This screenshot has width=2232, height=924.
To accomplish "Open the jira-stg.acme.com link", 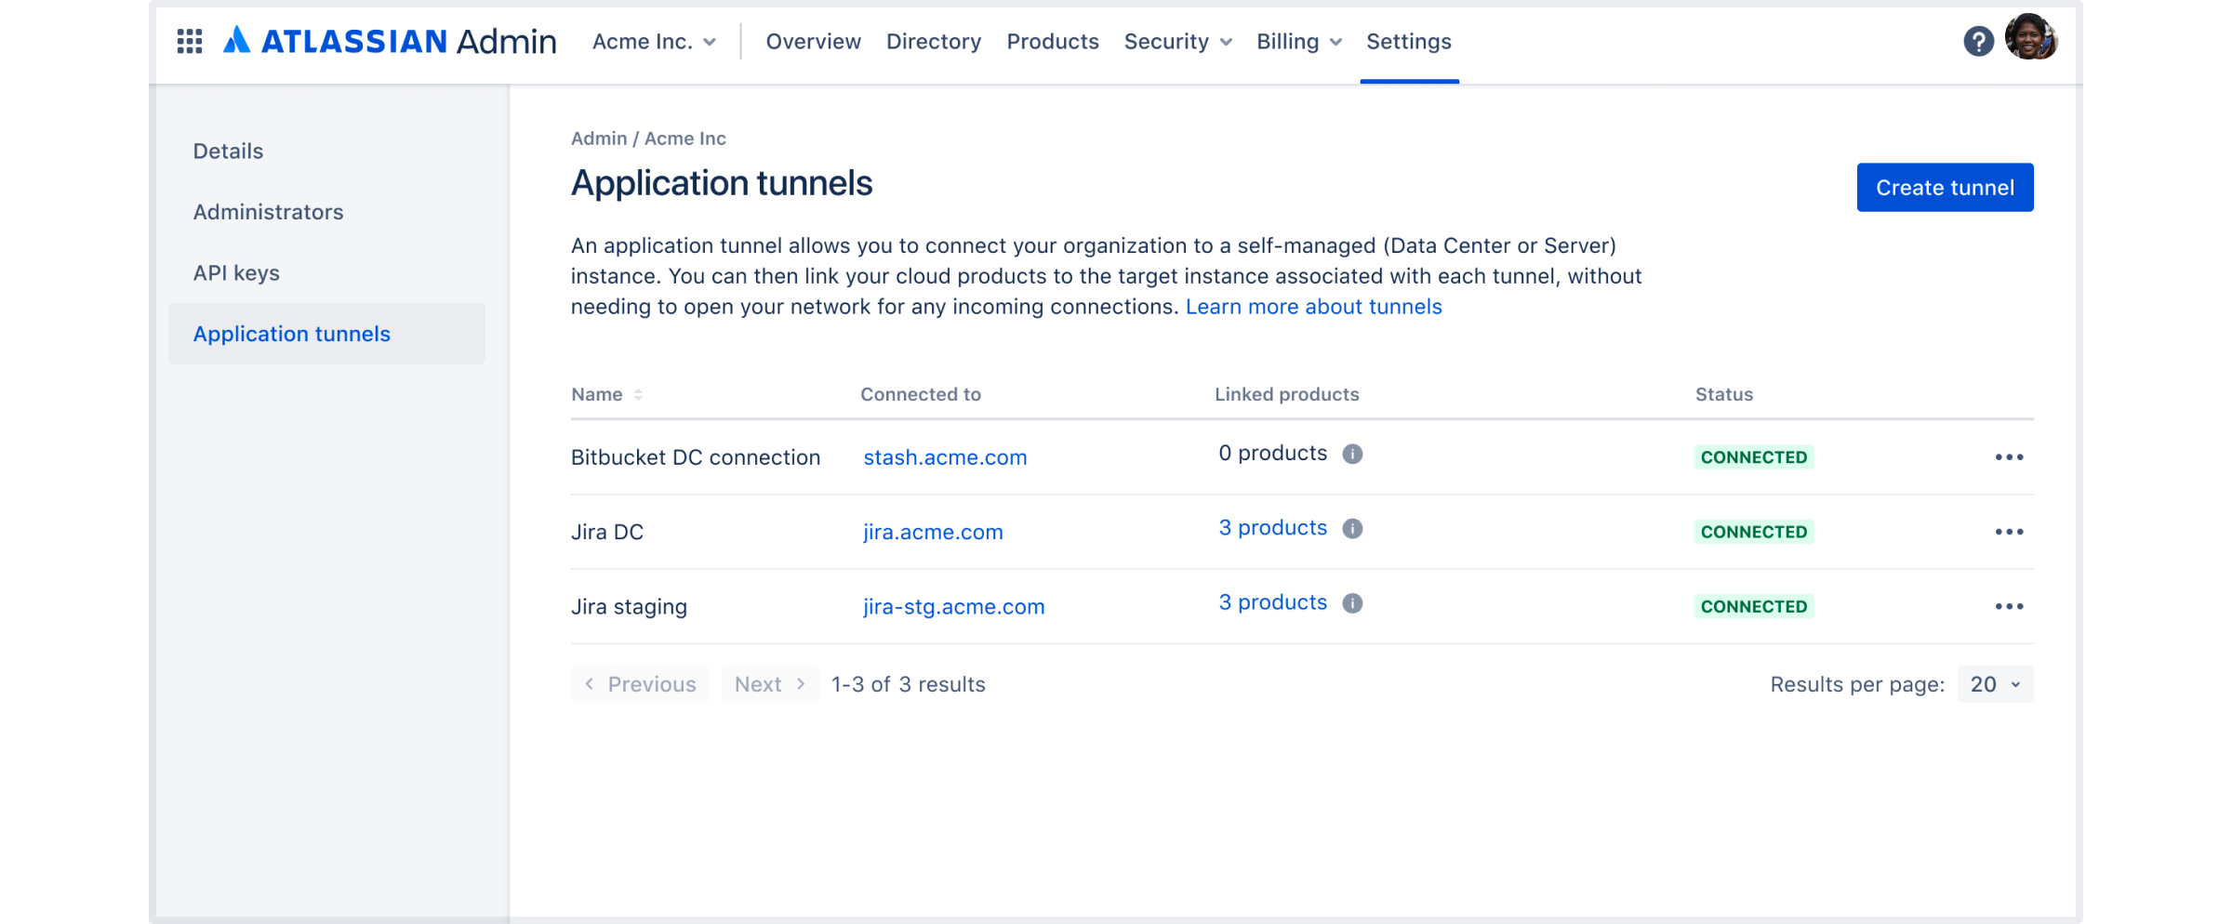I will [953, 606].
